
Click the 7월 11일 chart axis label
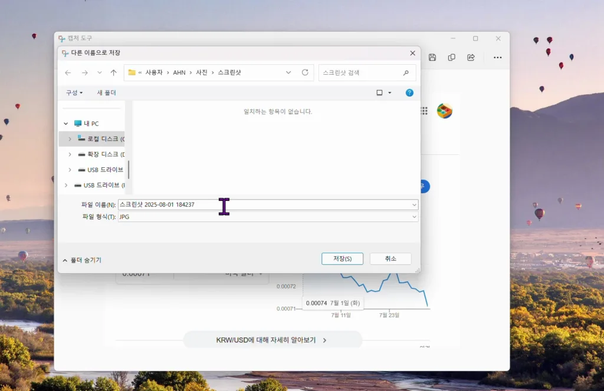pos(341,315)
